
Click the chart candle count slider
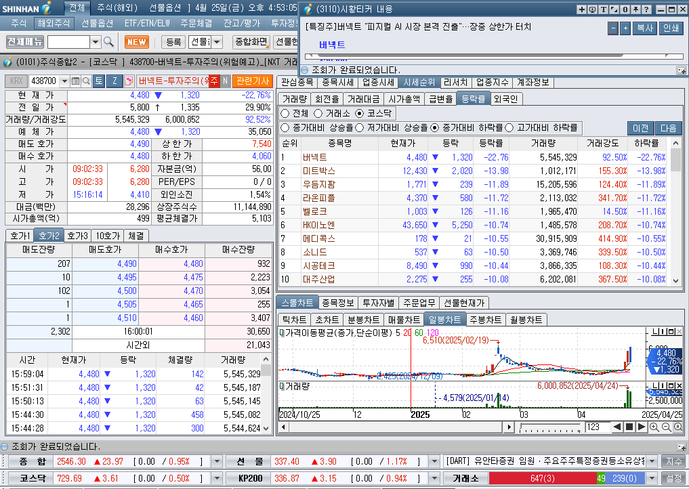550,427
